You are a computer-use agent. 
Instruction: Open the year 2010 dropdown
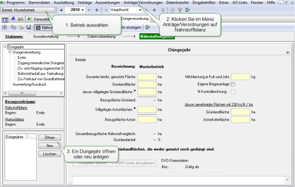(83, 10)
